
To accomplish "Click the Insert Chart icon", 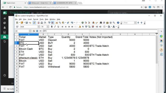I will (93, 23).
